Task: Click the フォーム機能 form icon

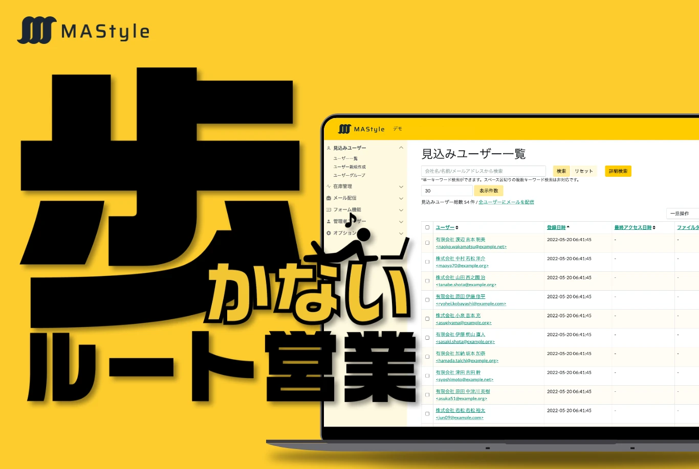Action: [328, 209]
